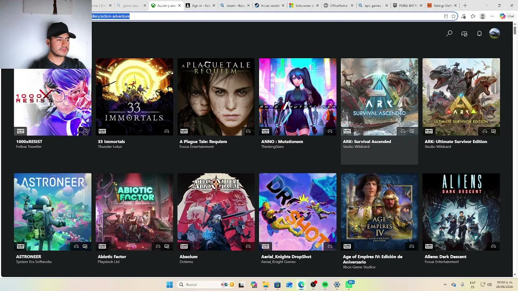Click the Game Pass badge on Age of Empires IV

(347, 246)
